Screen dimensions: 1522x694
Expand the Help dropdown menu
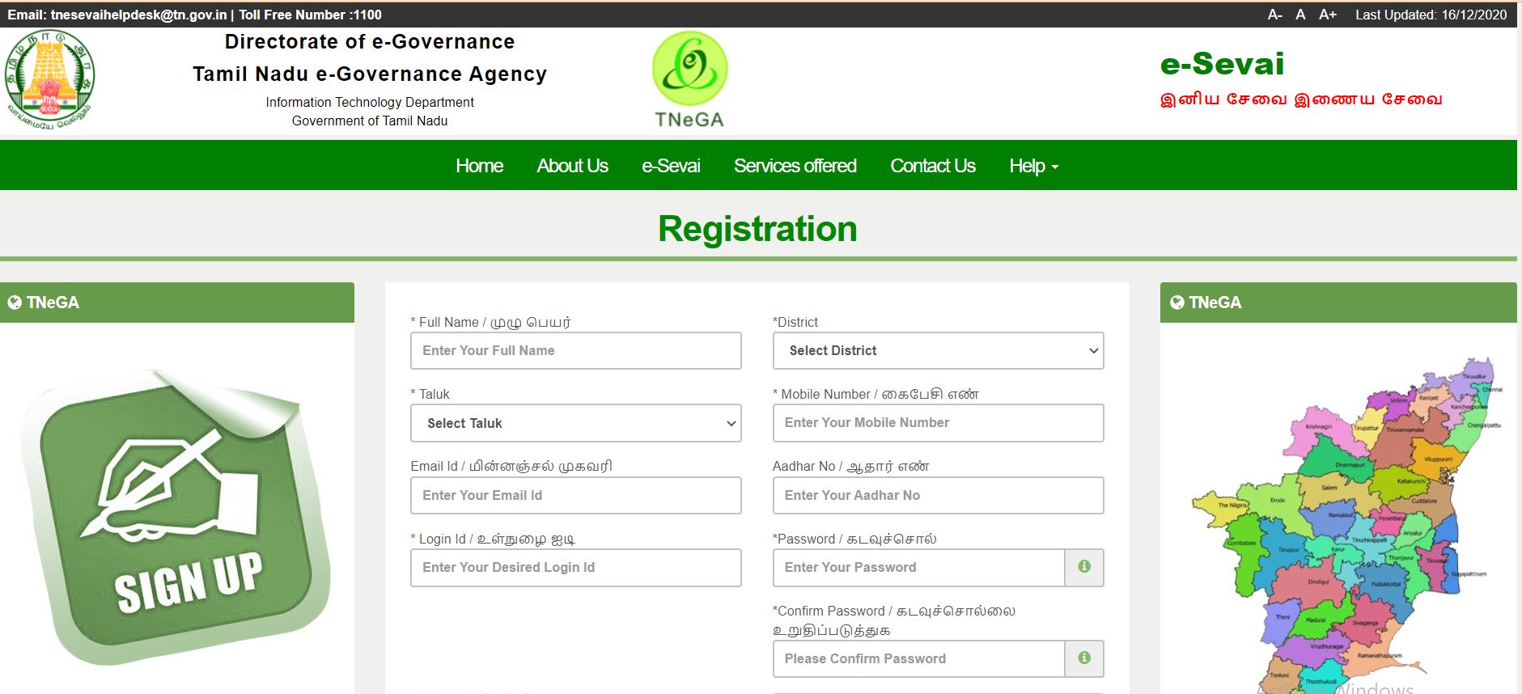click(x=1033, y=166)
